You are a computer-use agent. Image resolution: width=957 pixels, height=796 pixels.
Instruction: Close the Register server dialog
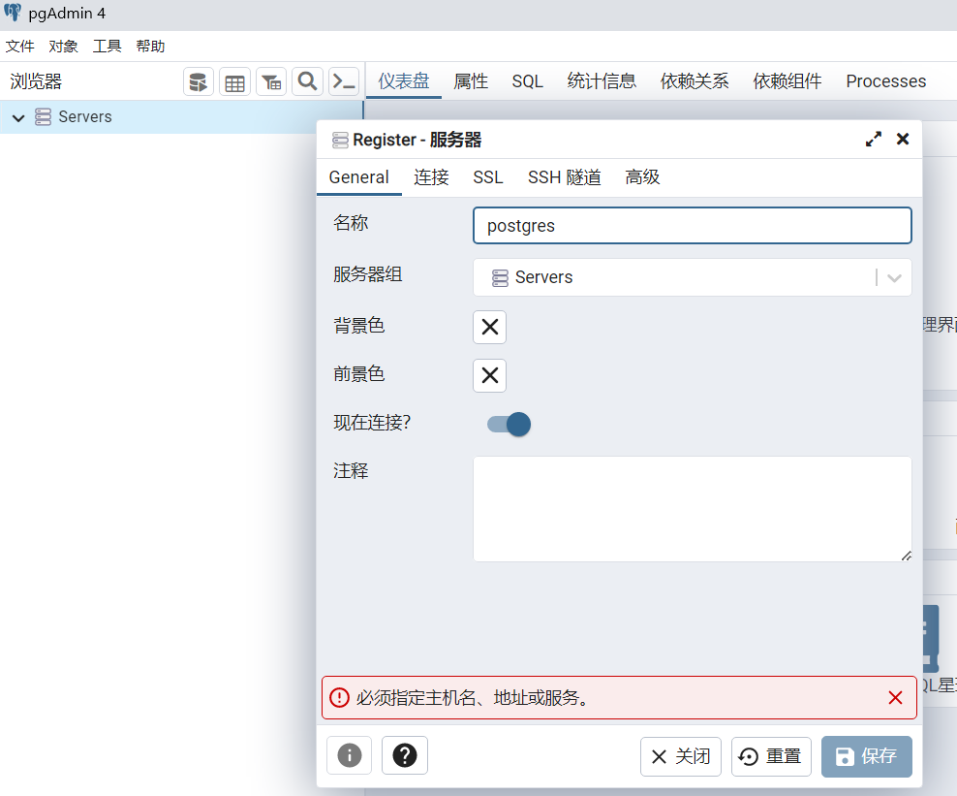click(903, 140)
